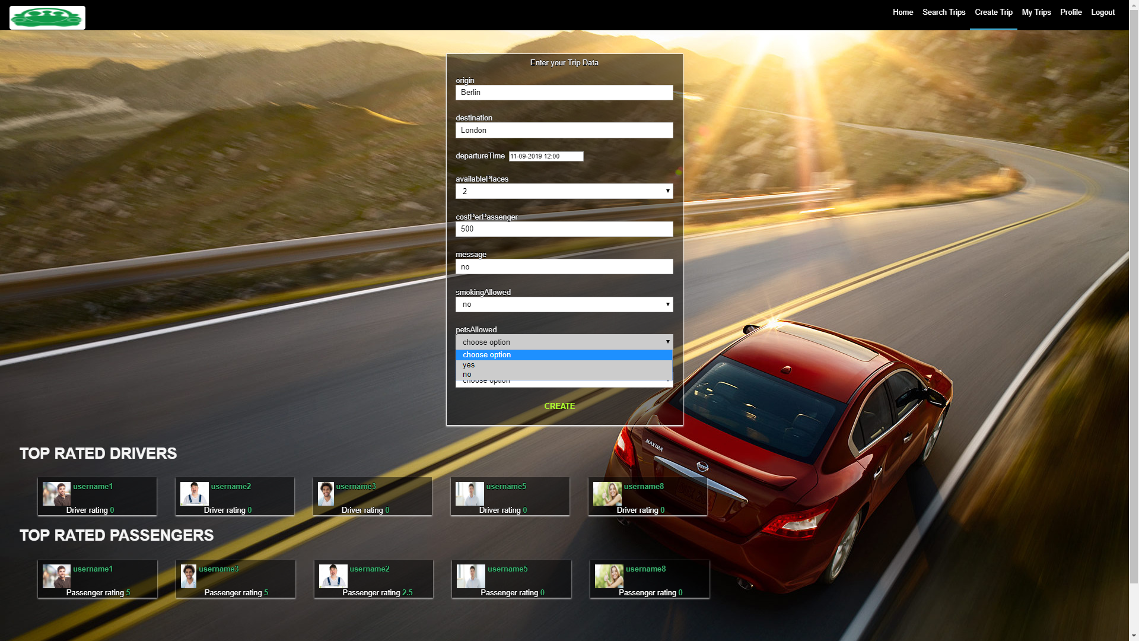Click username2 link under Top Rated Drivers
The height and width of the screenshot is (641, 1139).
[x=231, y=486]
